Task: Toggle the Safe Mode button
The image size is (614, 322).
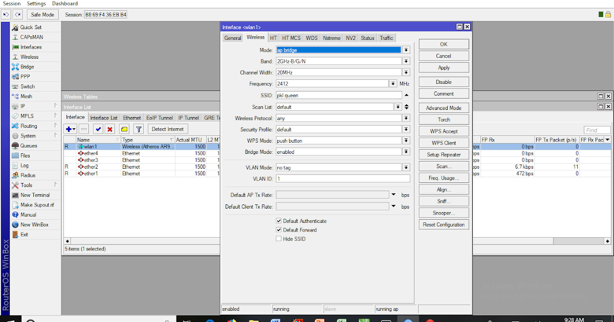Action: [x=42, y=14]
